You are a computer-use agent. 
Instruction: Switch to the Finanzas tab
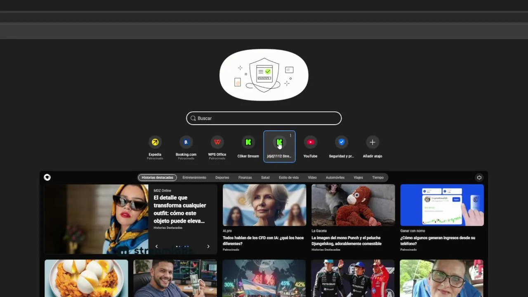[245, 178]
